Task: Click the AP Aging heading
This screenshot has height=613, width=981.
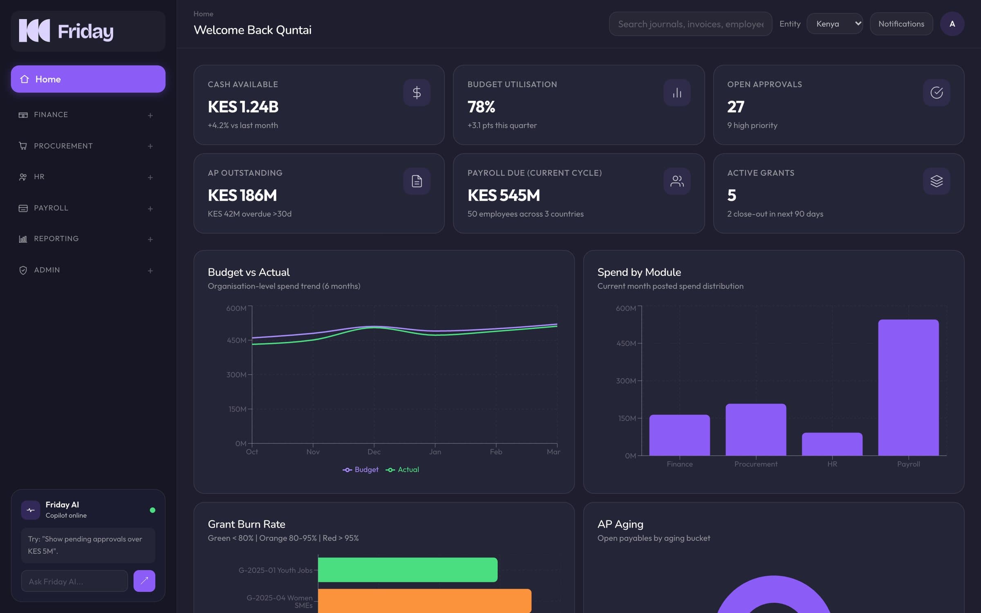Action: coord(620,524)
